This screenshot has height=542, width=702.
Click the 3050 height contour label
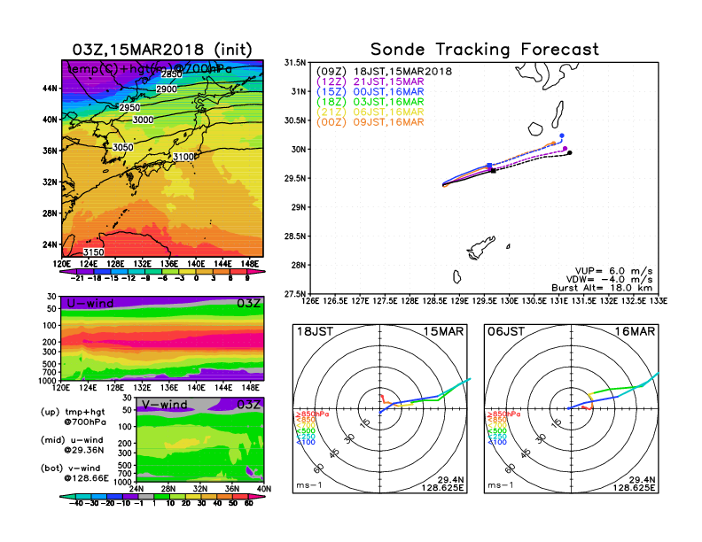(x=123, y=147)
